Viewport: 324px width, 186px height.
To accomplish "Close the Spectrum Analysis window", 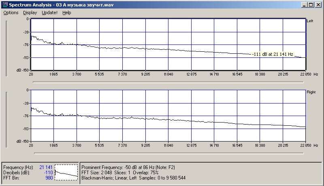I will [318, 4].
